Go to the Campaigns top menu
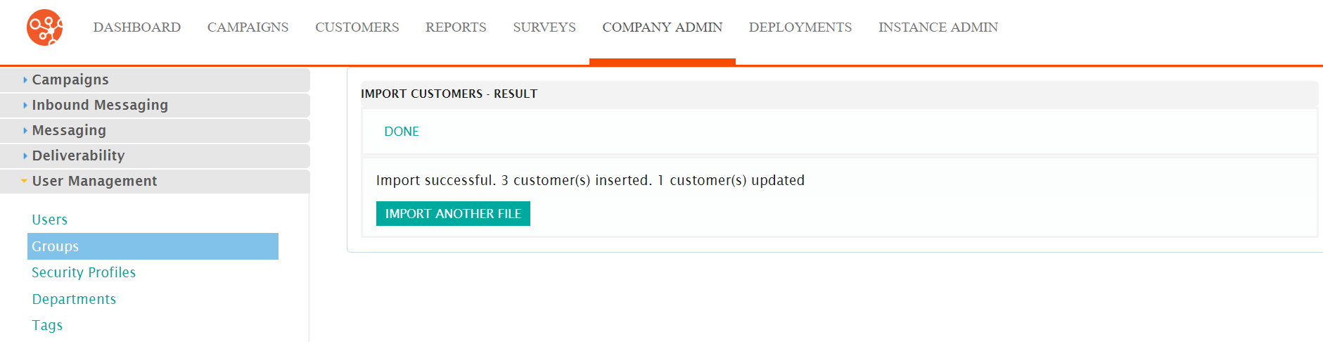 tap(248, 27)
